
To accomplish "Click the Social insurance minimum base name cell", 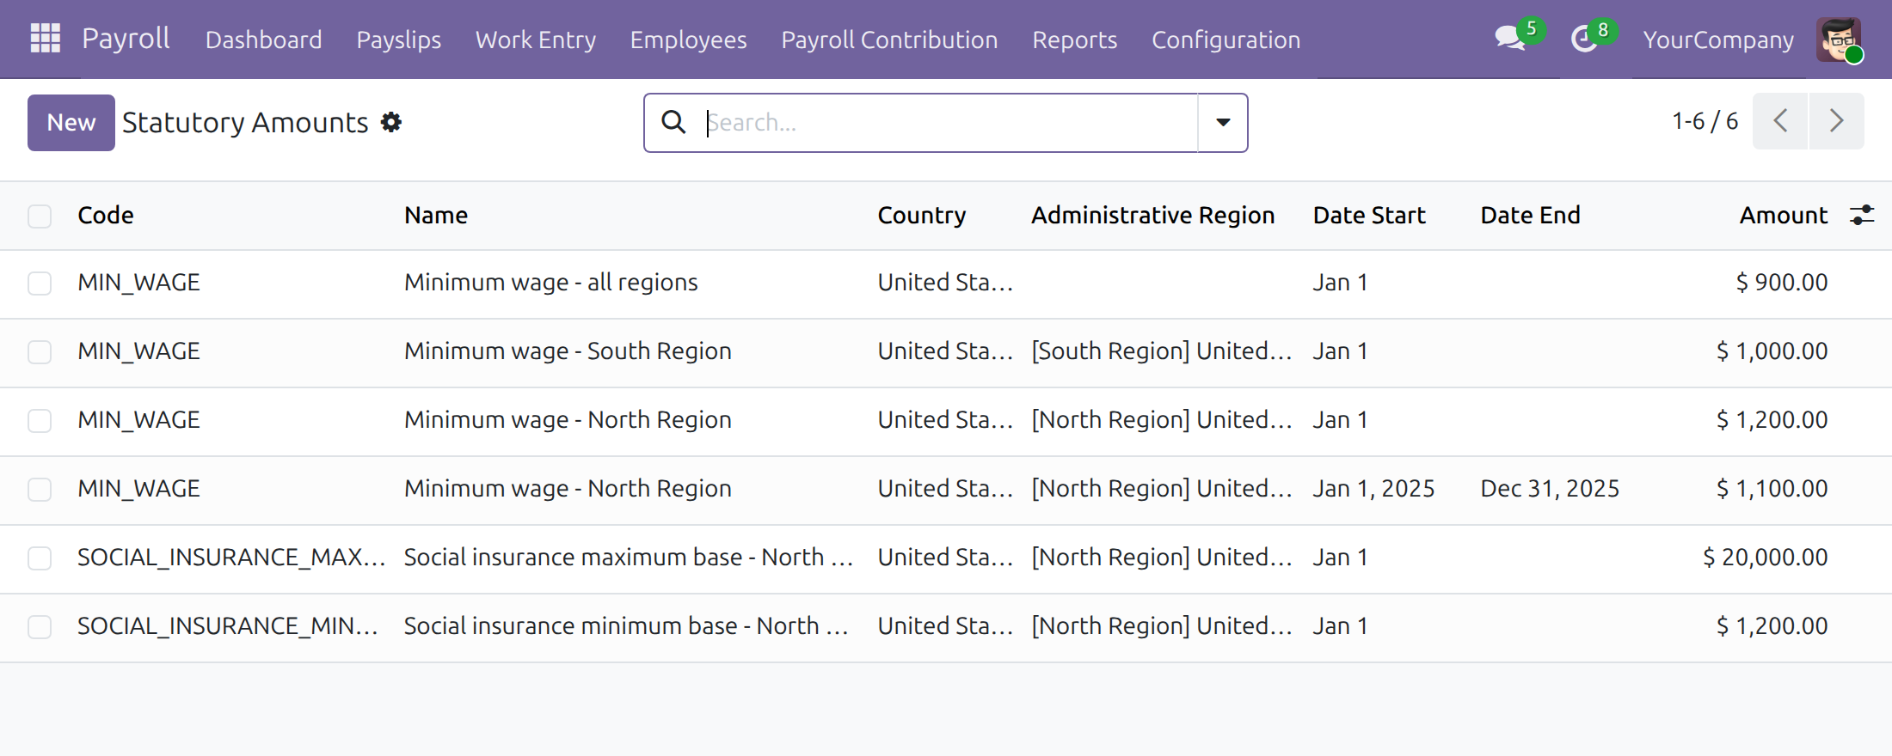I will pyautogui.click(x=626, y=625).
